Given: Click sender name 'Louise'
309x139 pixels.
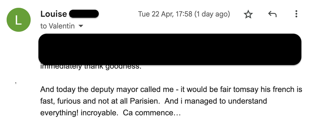Looking at the screenshot, I should pos(53,14).
